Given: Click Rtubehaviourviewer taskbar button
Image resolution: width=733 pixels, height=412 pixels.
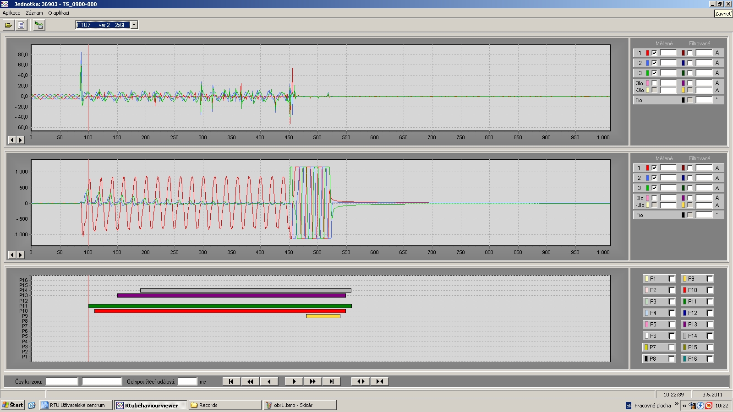Looking at the screenshot, I should click(x=150, y=405).
